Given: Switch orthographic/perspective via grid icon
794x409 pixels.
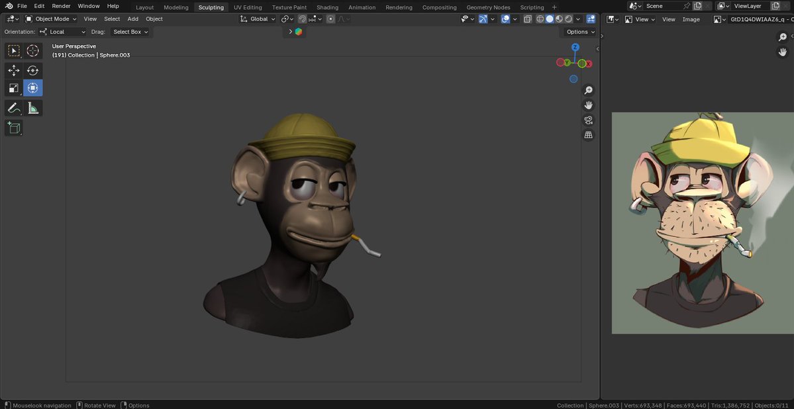Looking at the screenshot, I should click(x=589, y=135).
